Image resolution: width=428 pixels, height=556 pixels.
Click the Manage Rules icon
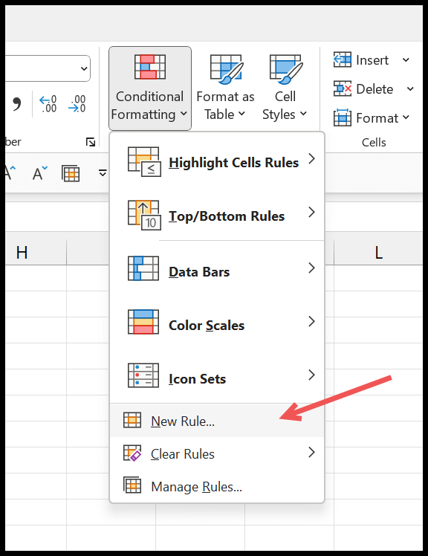132,485
